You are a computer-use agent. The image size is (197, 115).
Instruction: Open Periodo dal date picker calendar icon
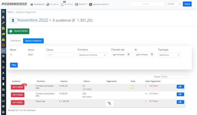point(129,54)
